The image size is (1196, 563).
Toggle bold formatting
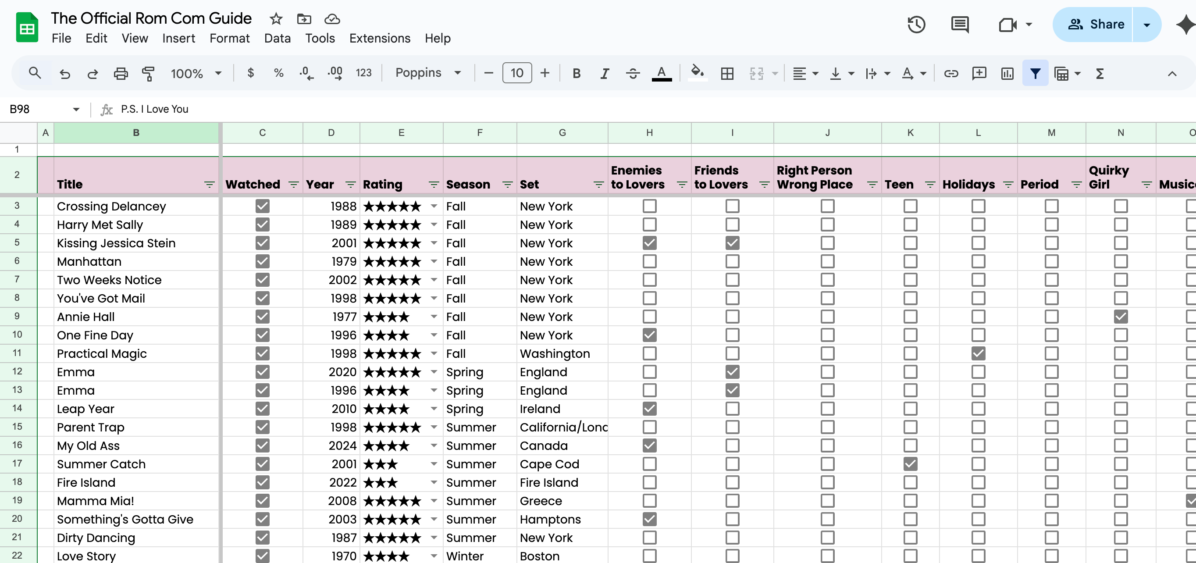[x=577, y=73]
